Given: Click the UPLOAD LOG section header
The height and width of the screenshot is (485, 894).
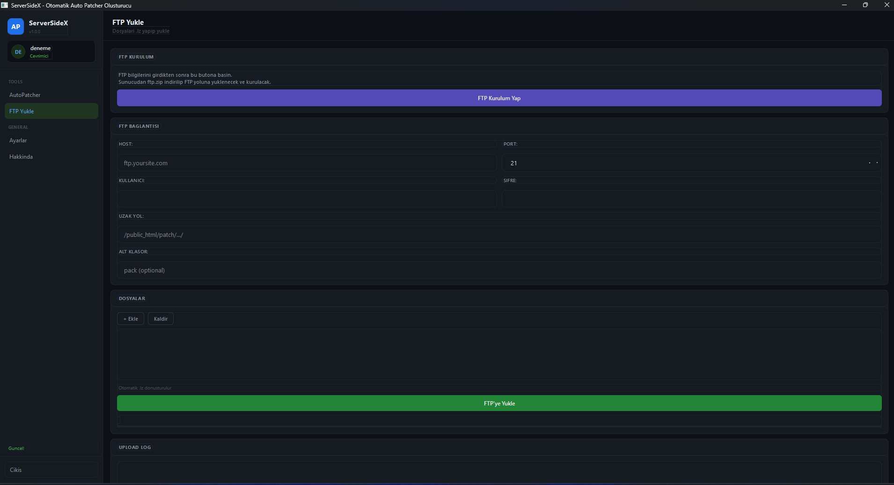Looking at the screenshot, I should click(x=135, y=447).
